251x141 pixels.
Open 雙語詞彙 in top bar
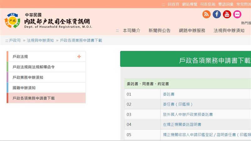[x=226, y=4]
